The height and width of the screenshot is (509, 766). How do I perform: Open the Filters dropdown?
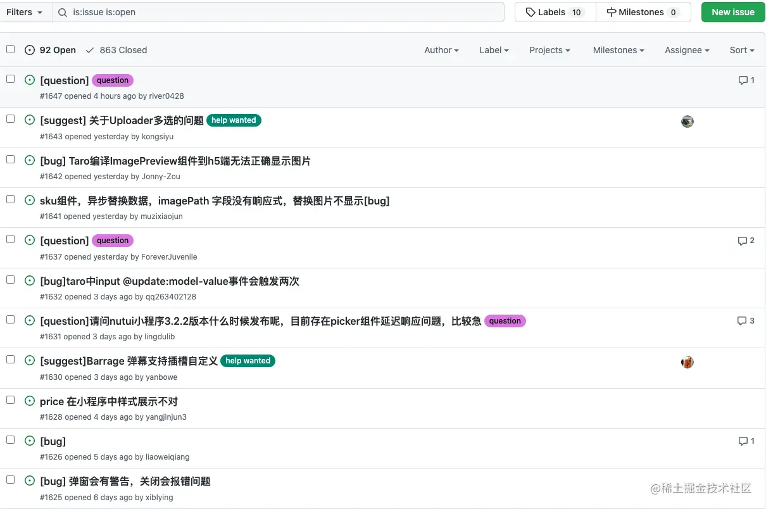point(25,12)
